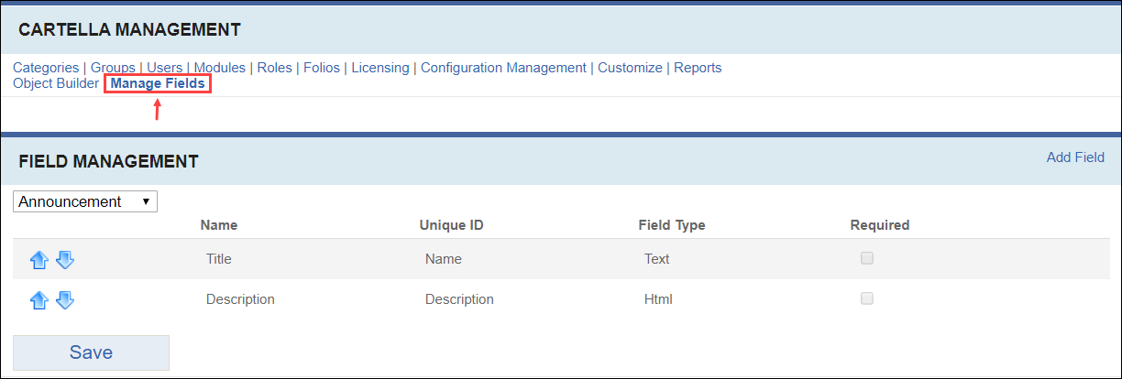Click the Required column header
This screenshot has width=1122, height=379.
[880, 225]
